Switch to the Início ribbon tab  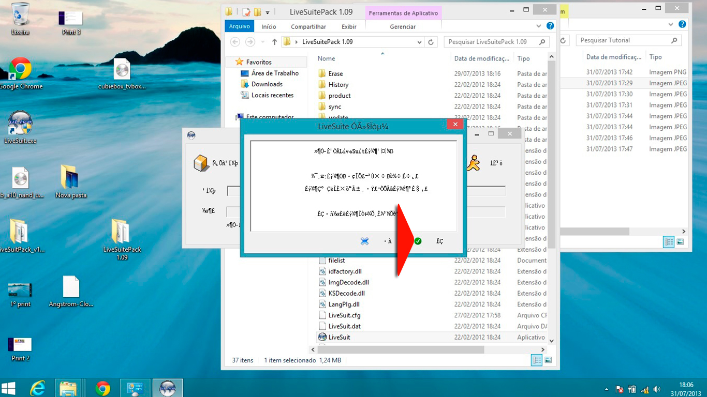tap(269, 26)
